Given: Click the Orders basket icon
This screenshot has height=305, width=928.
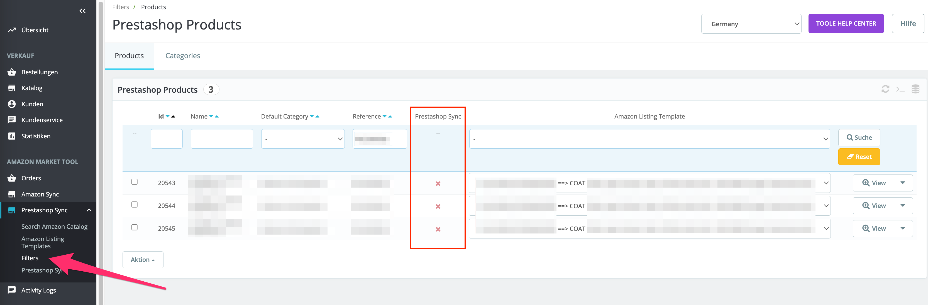Looking at the screenshot, I should (x=12, y=178).
